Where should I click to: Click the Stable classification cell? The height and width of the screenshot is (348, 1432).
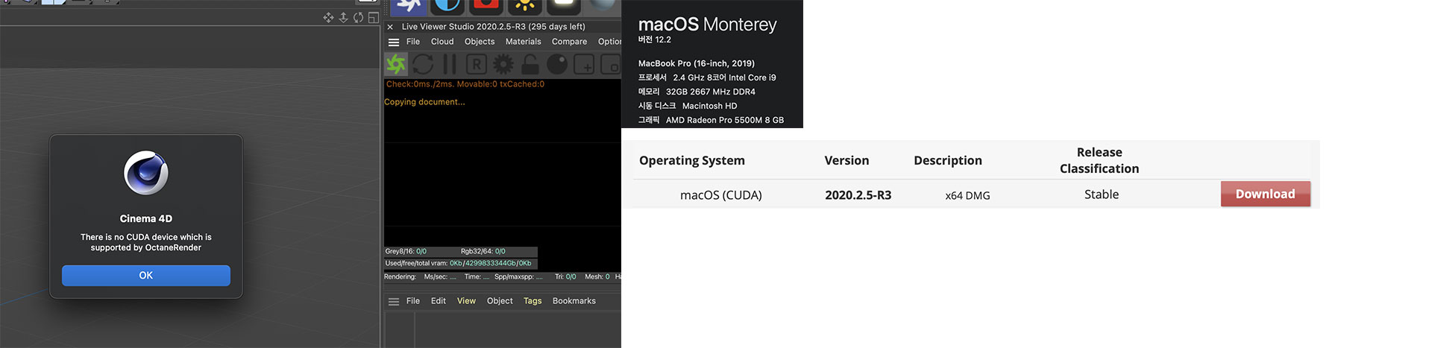1102,194
